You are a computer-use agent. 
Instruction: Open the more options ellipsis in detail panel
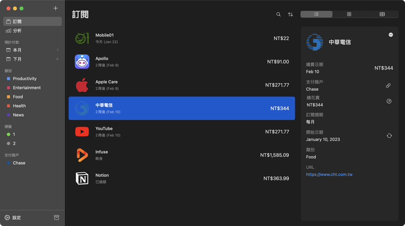(x=390, y=35)
